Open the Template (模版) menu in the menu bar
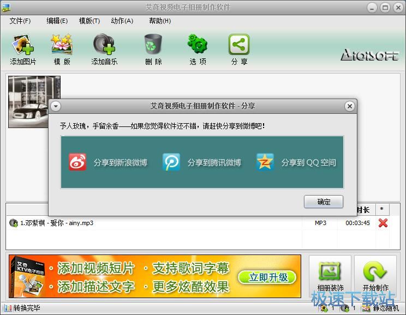 pos(89,21)
